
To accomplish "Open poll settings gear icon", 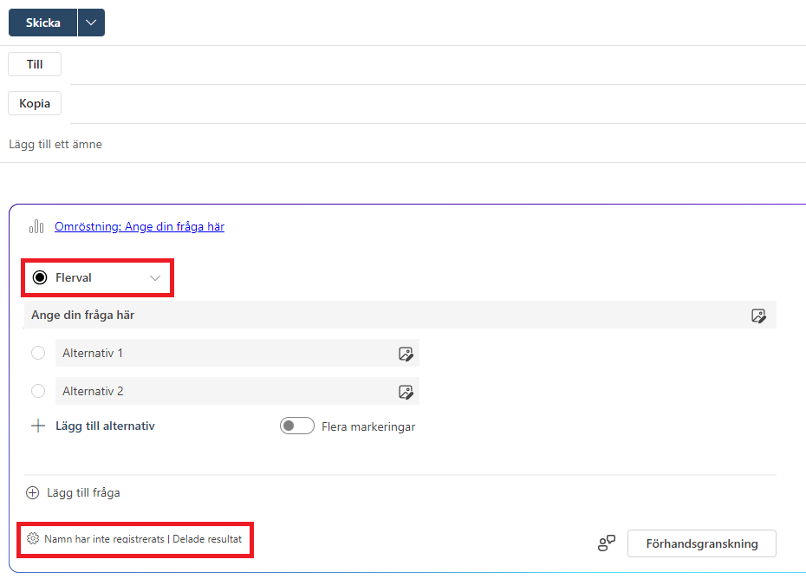I will coord(33,538).
